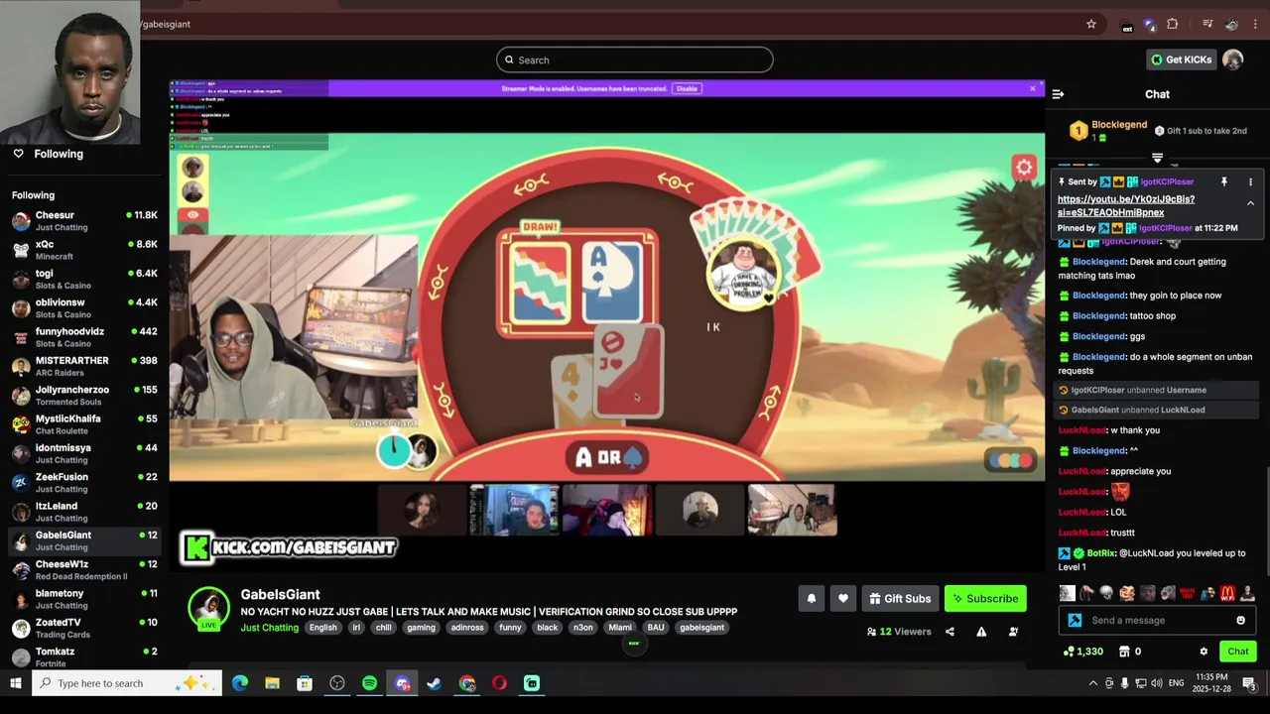Open ZeekFusion channel in the sidebar

[84, 483]
